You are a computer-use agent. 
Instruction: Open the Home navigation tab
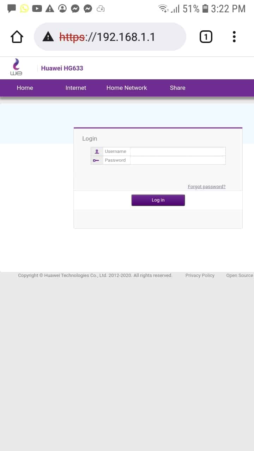click(25, 88)
